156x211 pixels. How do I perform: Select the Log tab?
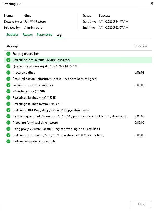tap(59, 35)
